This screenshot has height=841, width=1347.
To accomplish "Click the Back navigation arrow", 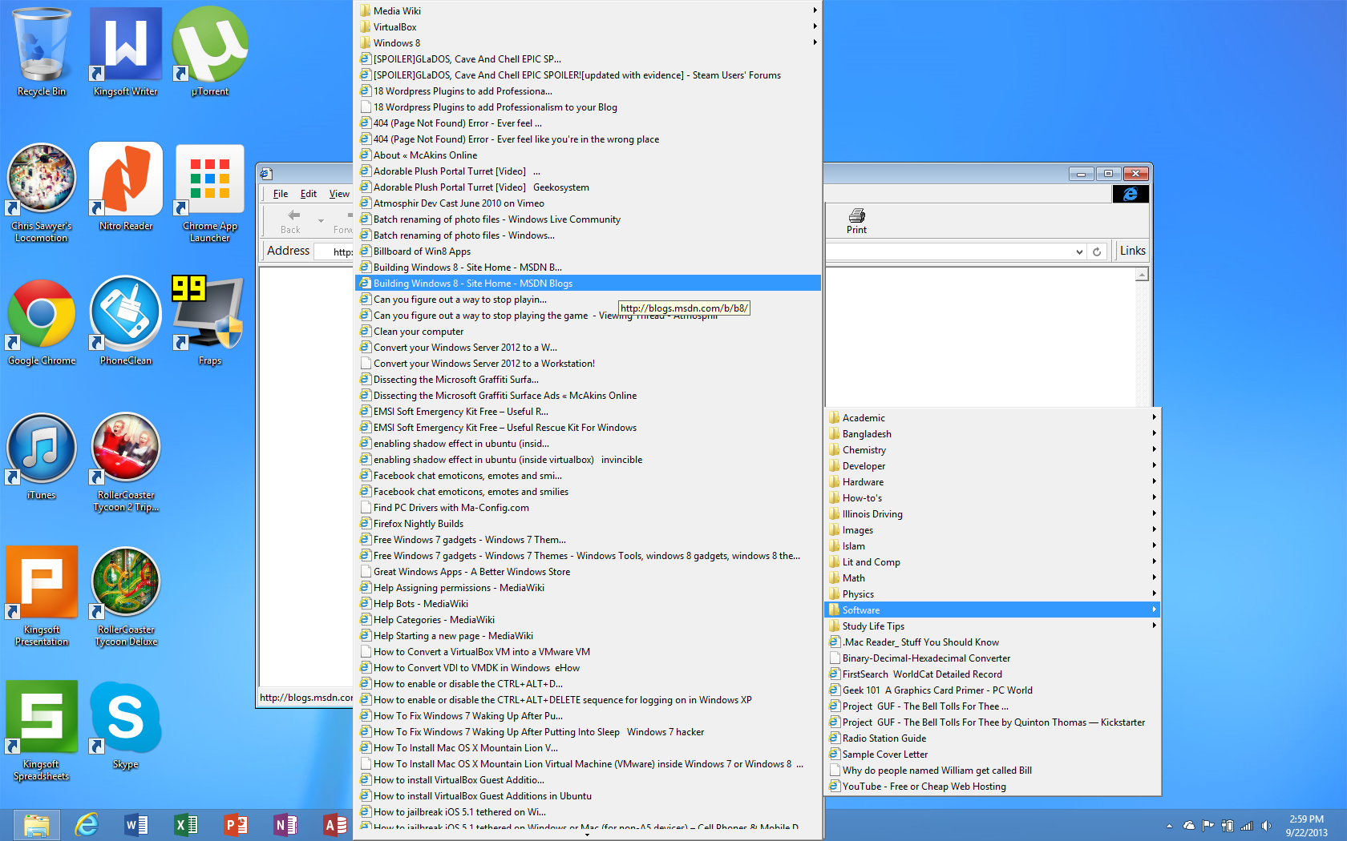I will 292,220.
